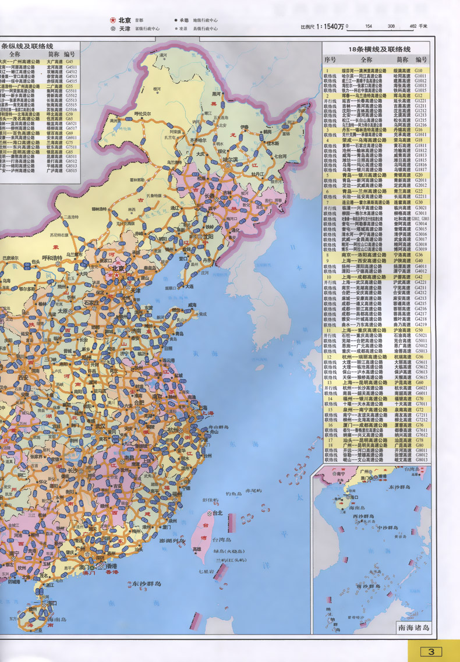Click the 省级行政中心 legend label
The width and height of the screenshot is (460, 662).
147,29
